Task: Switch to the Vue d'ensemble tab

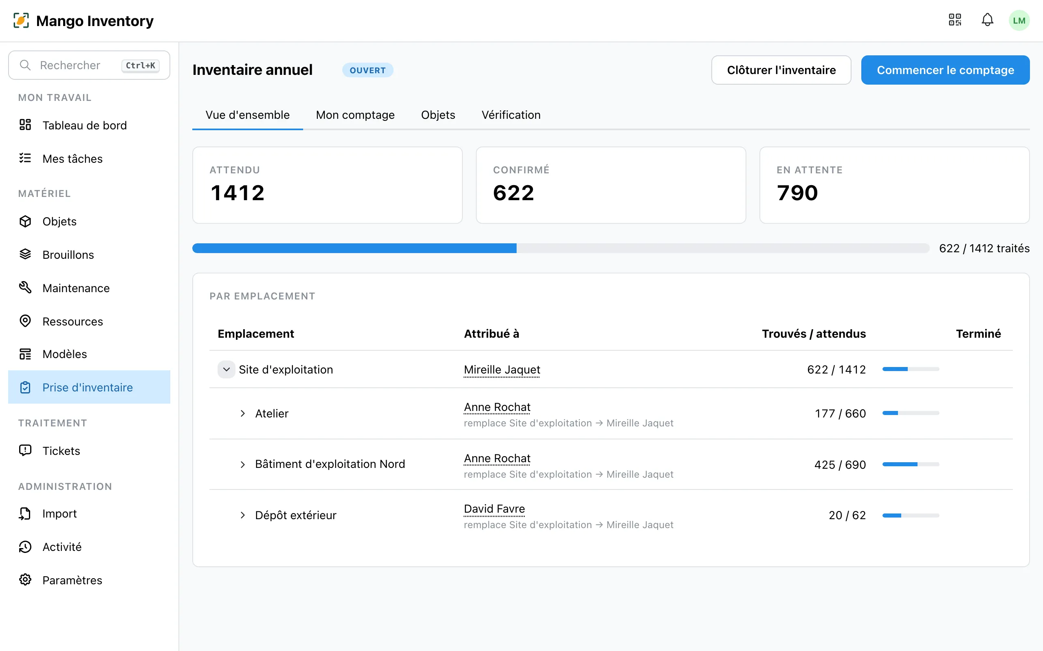Action: [247, 115]
